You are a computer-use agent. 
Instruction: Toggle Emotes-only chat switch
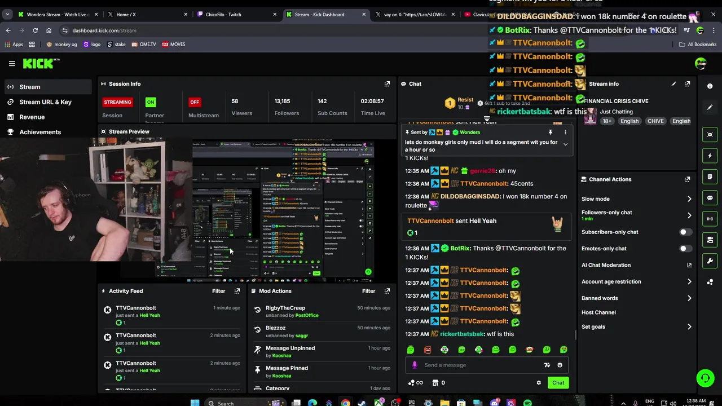point(685,248)
